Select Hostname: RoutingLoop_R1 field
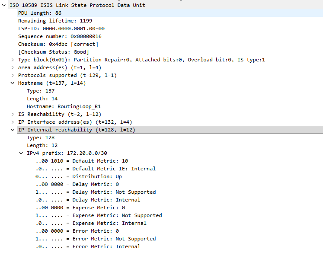 pyautogui.click(x=64, y=106)
